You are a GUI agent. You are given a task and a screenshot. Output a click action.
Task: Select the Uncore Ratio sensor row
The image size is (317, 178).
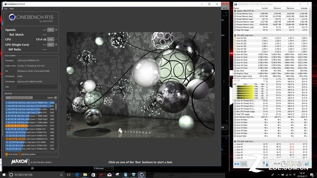(x=271, y=136)
